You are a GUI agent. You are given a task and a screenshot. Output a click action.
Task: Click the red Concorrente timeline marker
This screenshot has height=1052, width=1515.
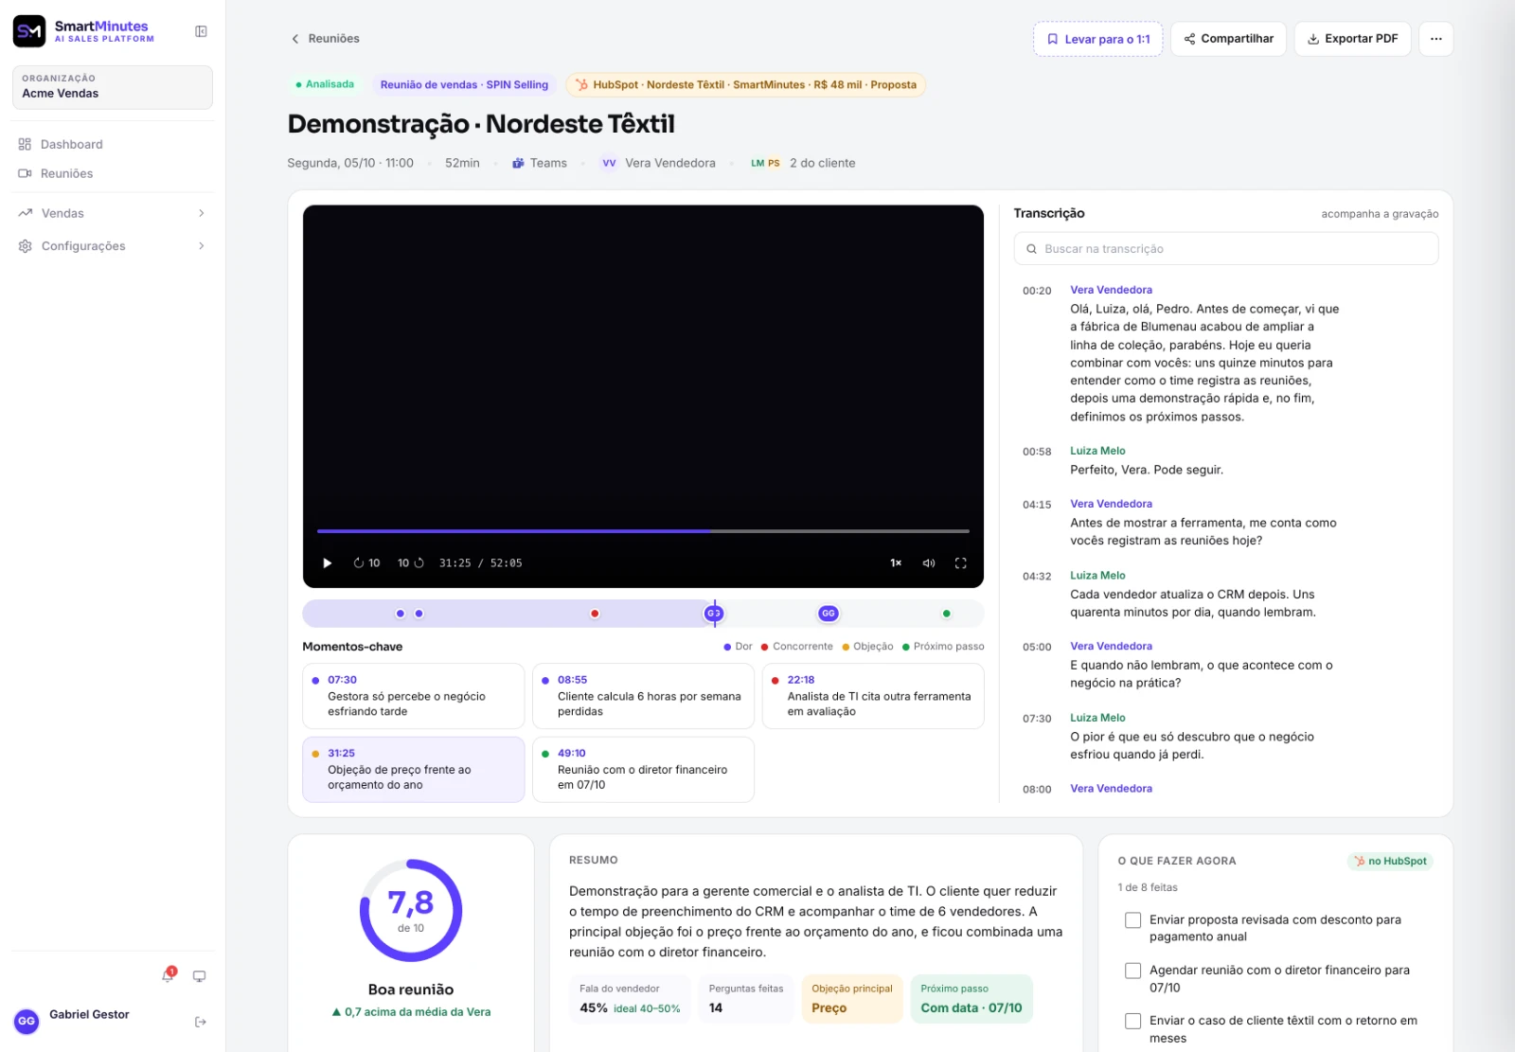[x=595, y=614]
